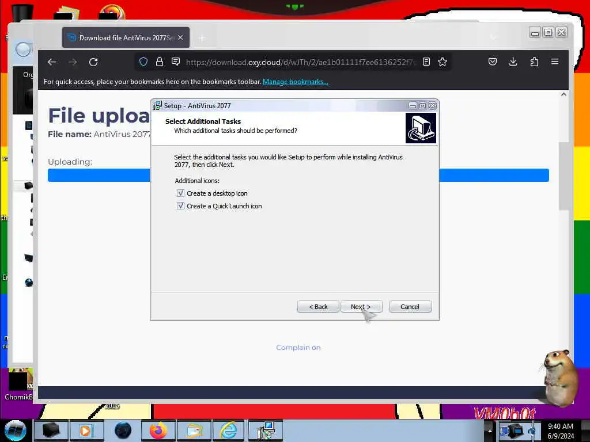Show hidden system tray icons

(490, 431)
